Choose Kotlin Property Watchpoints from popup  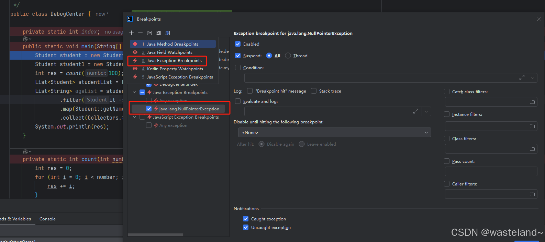tap(173, 69)
